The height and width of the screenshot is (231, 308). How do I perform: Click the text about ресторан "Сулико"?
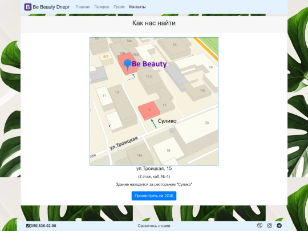click(154, 184)
